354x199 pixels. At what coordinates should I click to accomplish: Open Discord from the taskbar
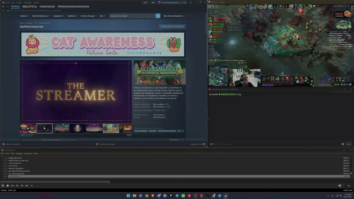click(x=159, y=196)
